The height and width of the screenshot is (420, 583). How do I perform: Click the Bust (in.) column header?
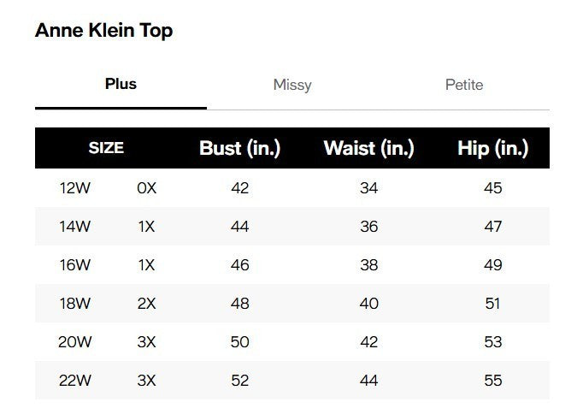point(239,148)
